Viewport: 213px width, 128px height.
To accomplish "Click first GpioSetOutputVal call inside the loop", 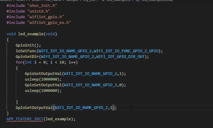I will tap(75, 74).
